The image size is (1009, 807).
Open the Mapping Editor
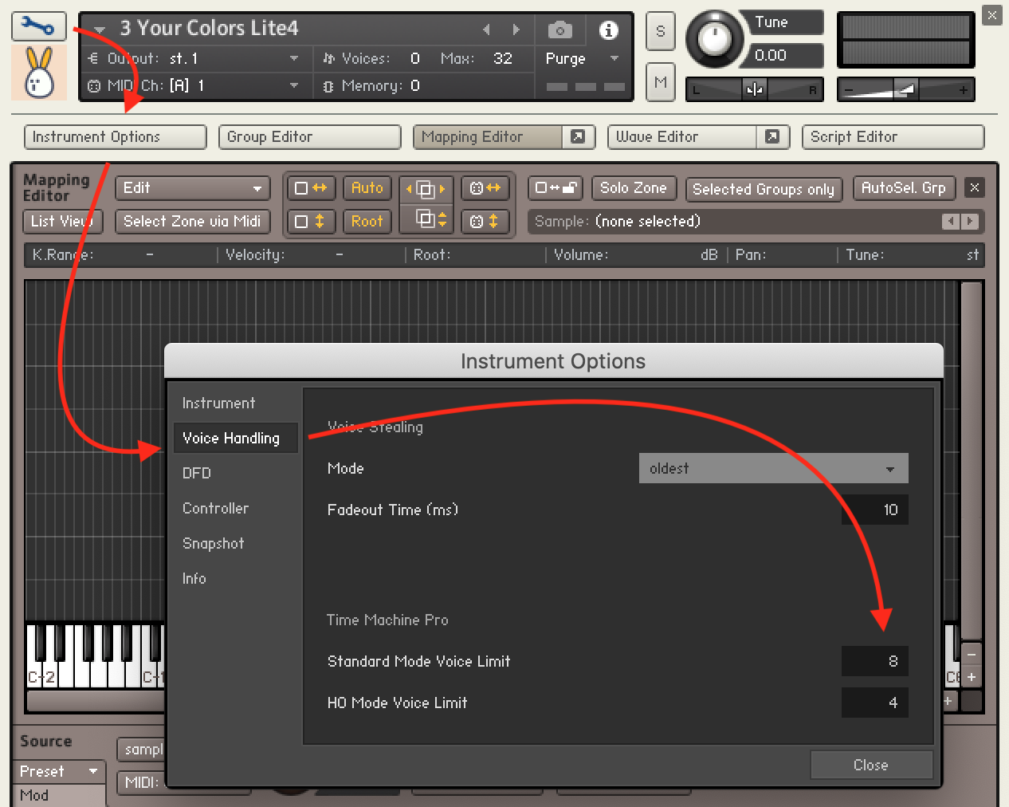pos(488,137)
